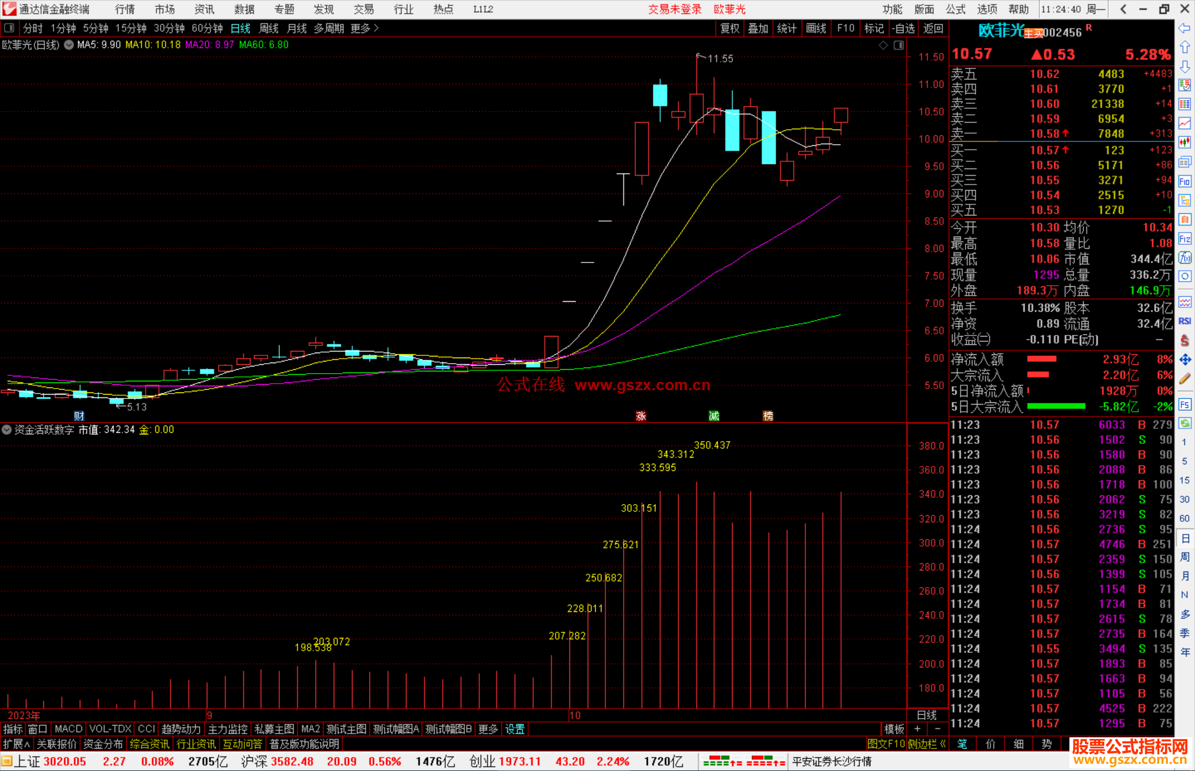Select the 周线 weekly period
Screen dimensions: 1195x771
point(269,28)
